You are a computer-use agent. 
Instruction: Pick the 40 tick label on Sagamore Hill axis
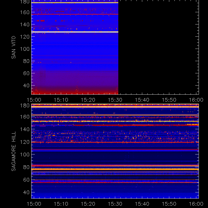(27, 192)
